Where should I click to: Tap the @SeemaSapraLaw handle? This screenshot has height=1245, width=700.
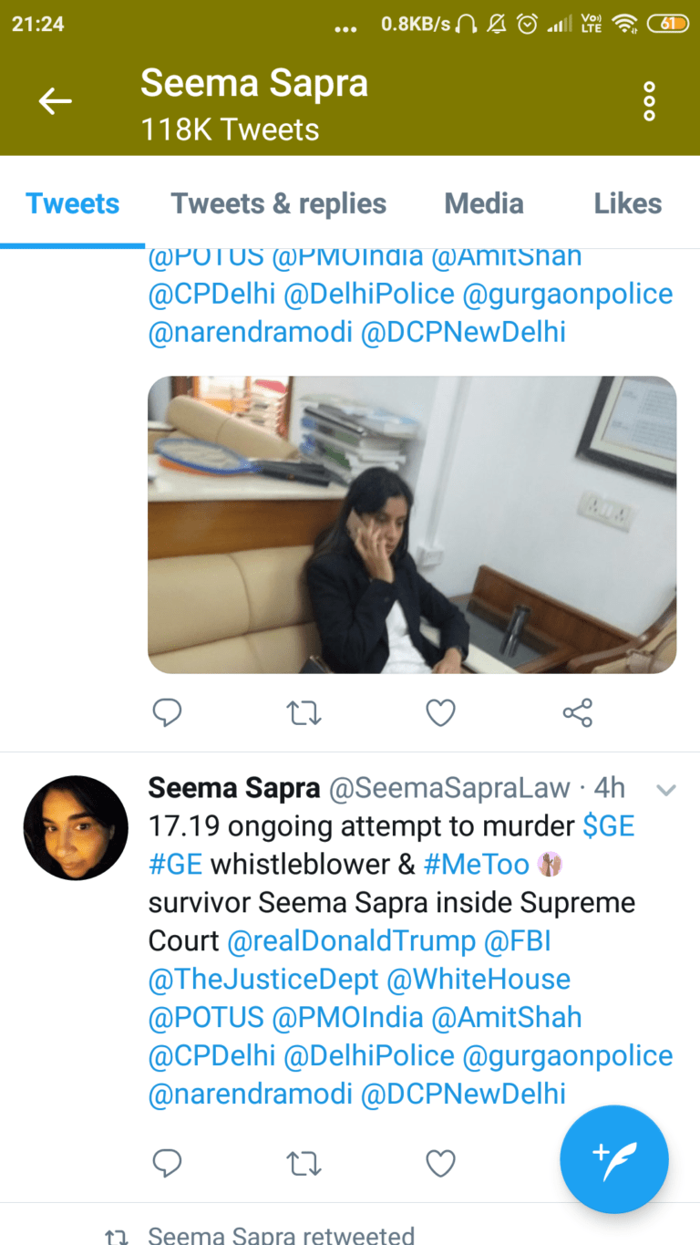(x=448, y=788)
